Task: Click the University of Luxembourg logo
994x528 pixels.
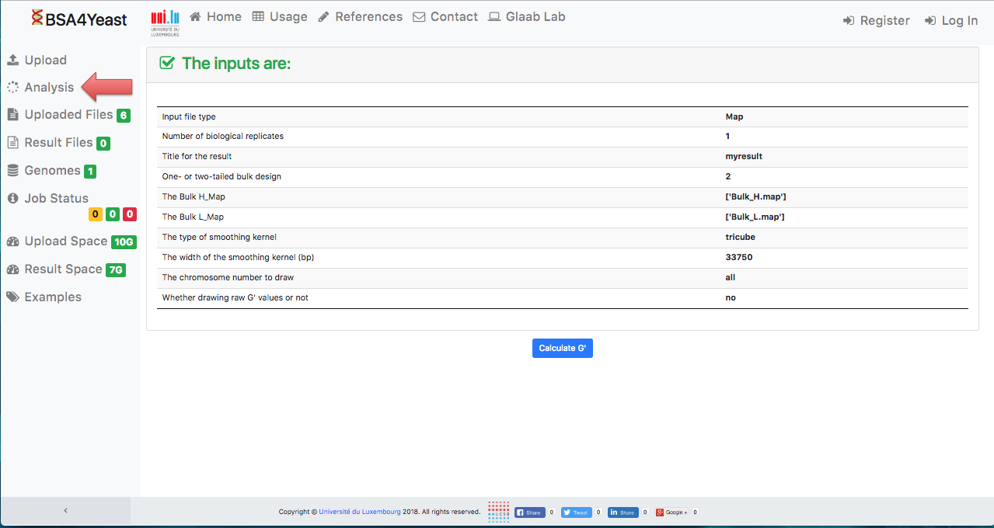Action: (x=165, y=23)
